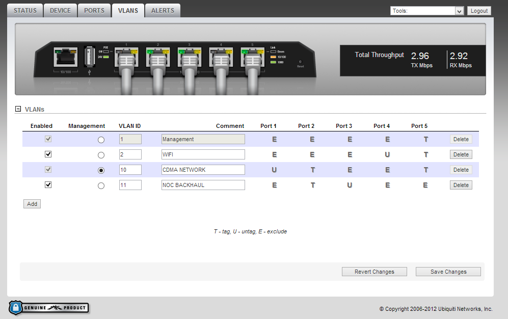Viewport: 508px width, 319px height.
Task: Click the WIFI comment field
Action: 203,154
